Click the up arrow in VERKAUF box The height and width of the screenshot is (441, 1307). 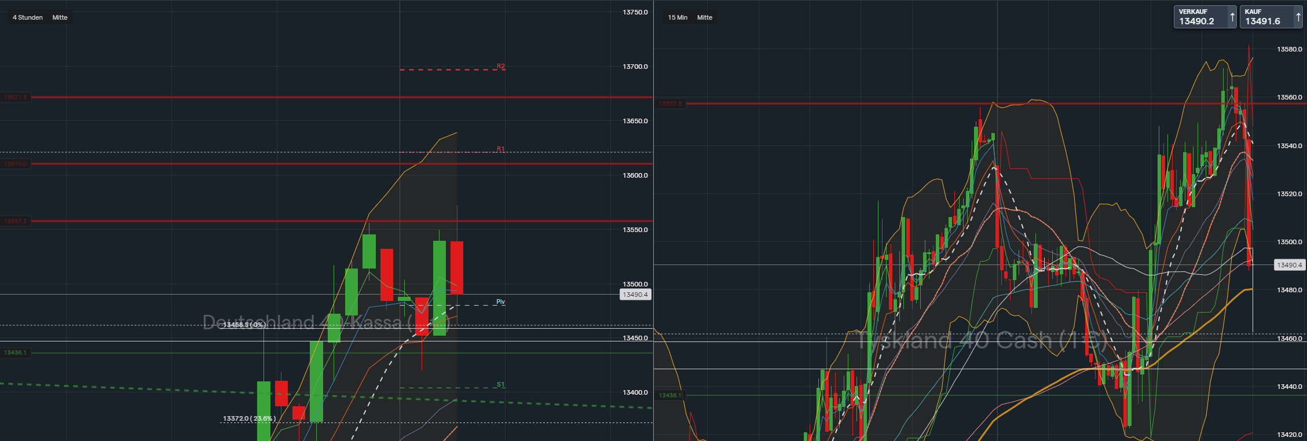(x=1232, y=17)
